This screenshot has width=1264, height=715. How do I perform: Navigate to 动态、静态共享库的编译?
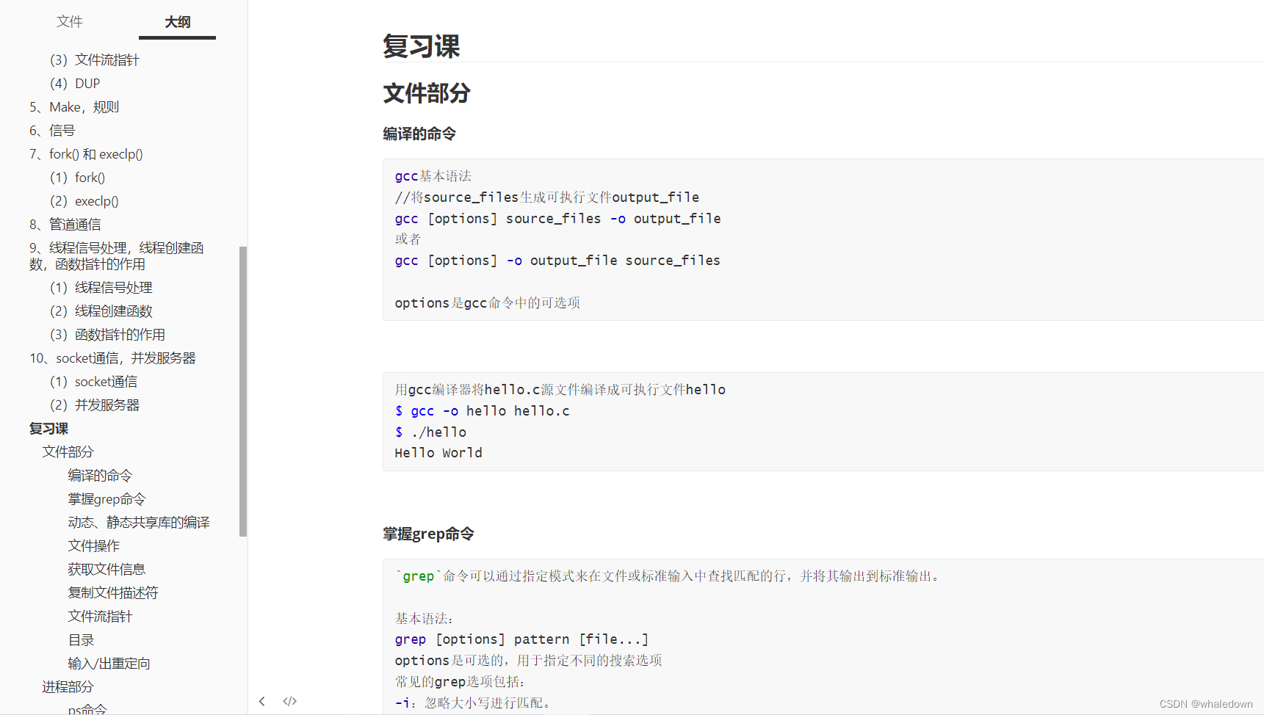click(x=139, y=522)
